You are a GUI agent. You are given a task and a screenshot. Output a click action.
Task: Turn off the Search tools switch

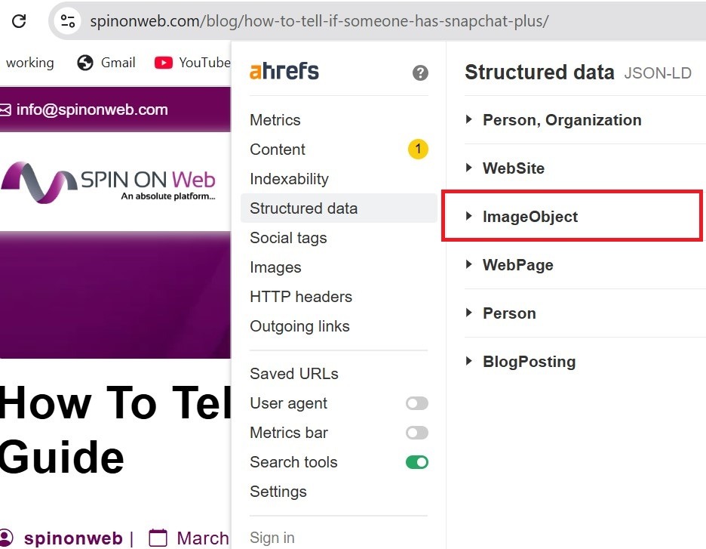tap(417, 462)
